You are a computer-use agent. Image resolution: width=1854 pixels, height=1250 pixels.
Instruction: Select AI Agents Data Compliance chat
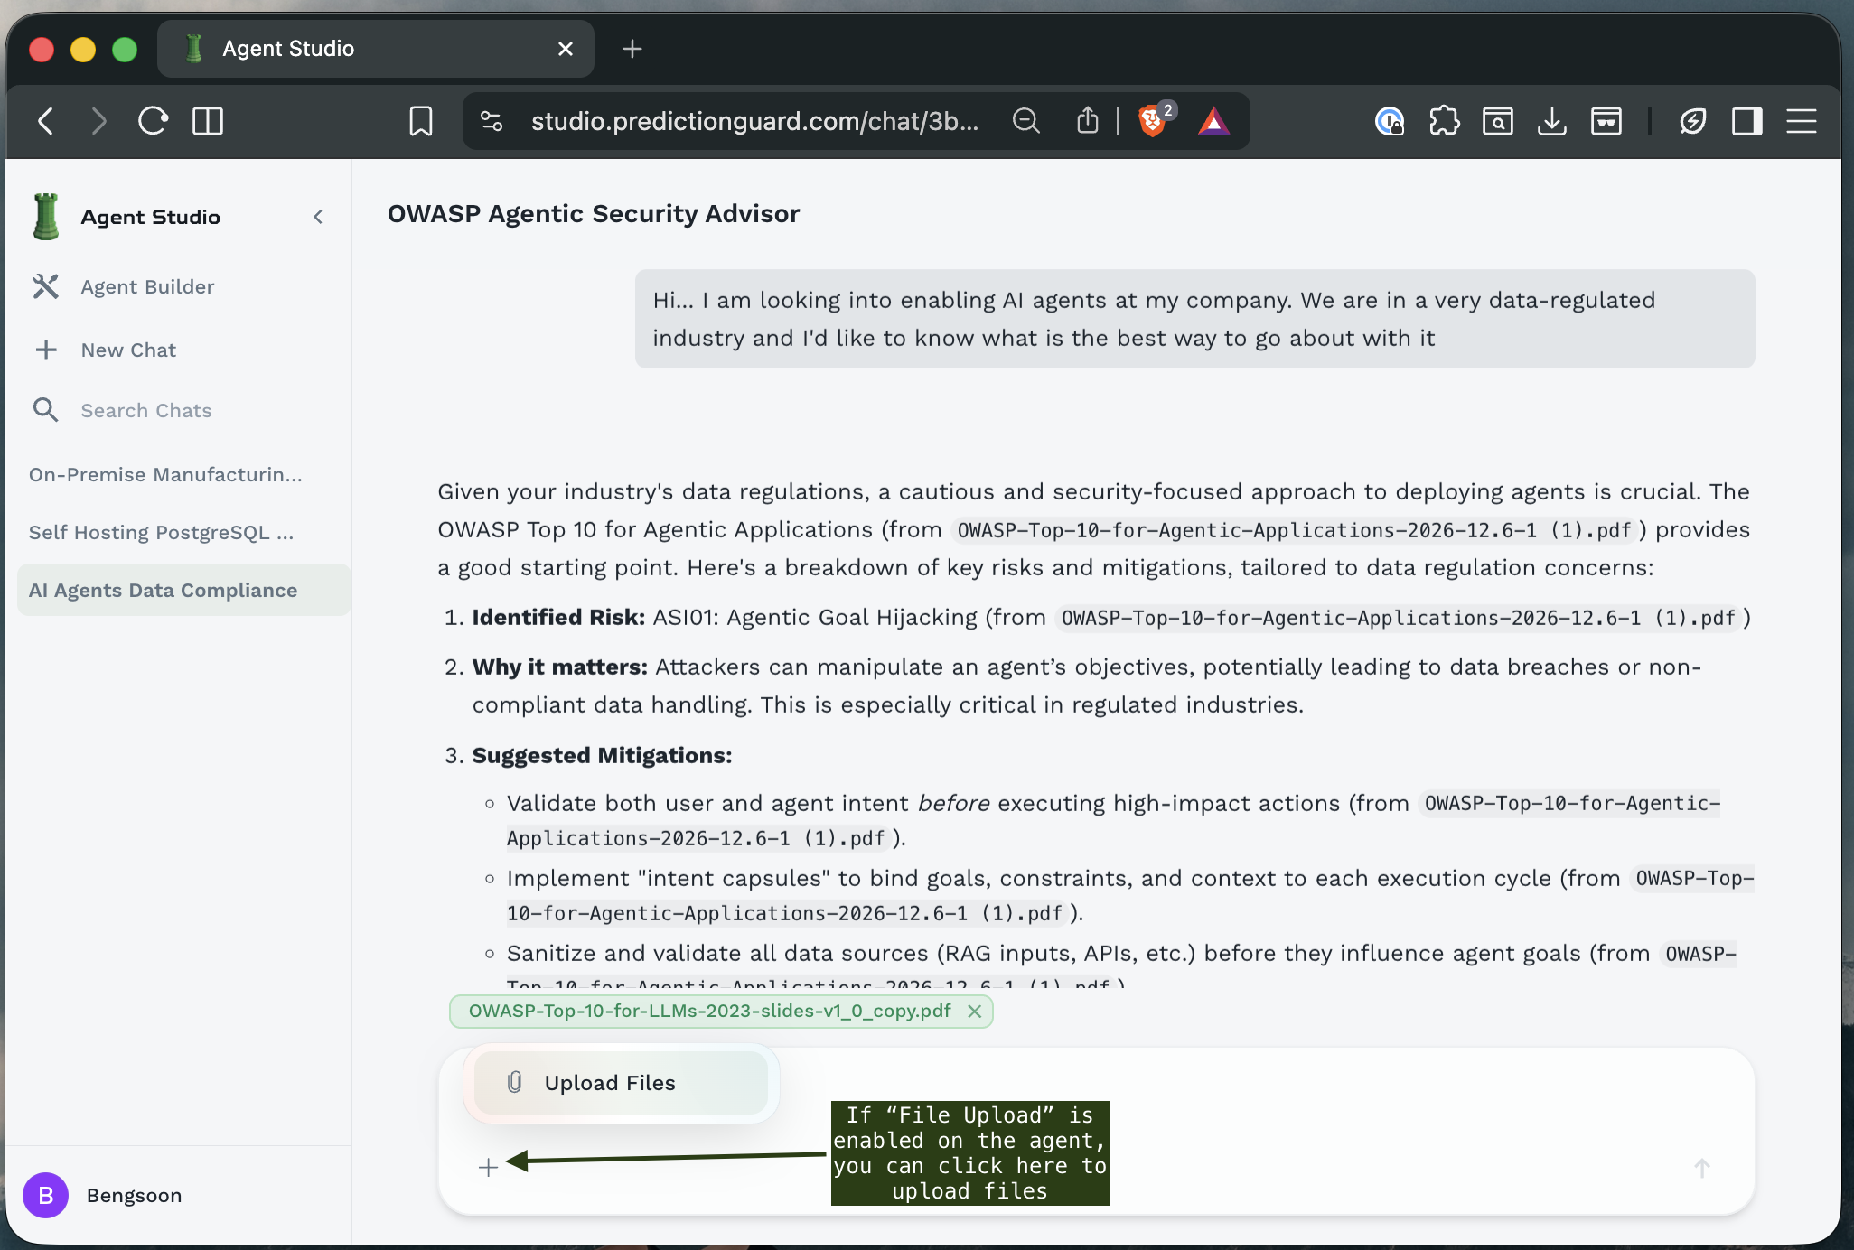164,591
